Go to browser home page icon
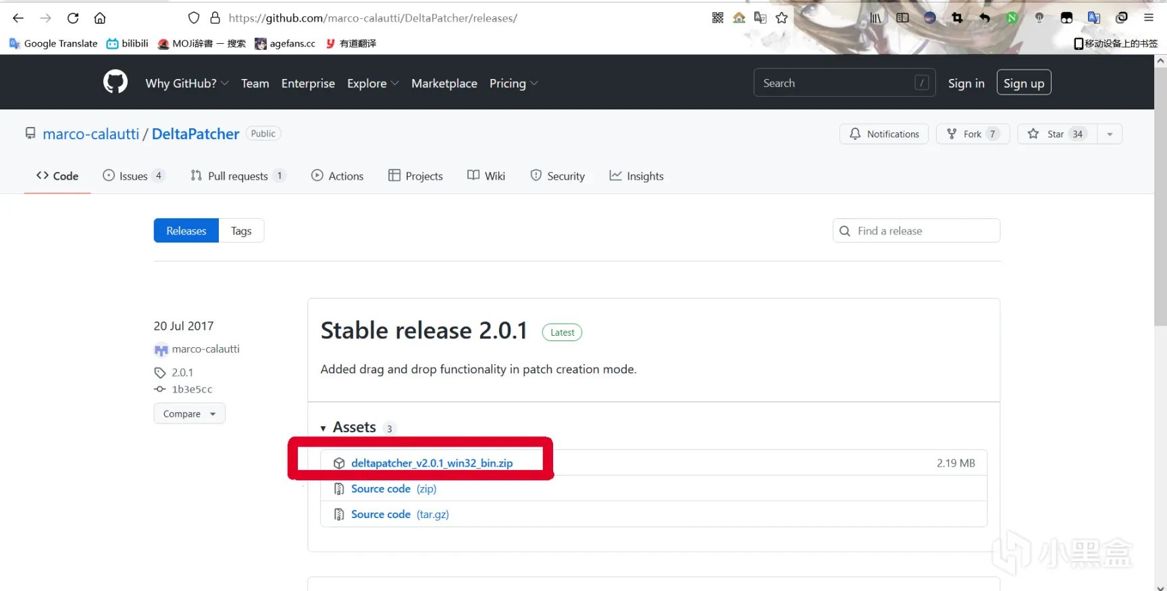 (x=100, y=18)
